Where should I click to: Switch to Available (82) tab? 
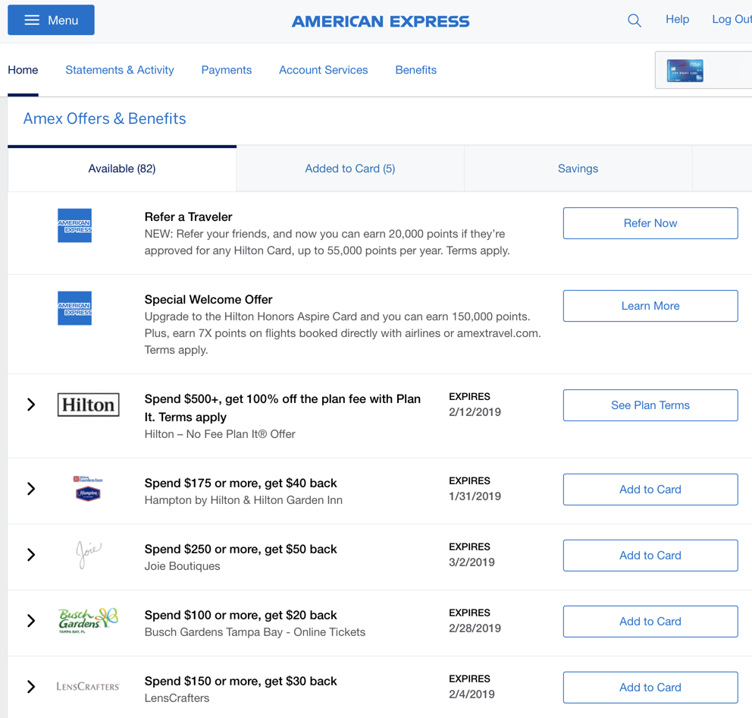(122, 168)
